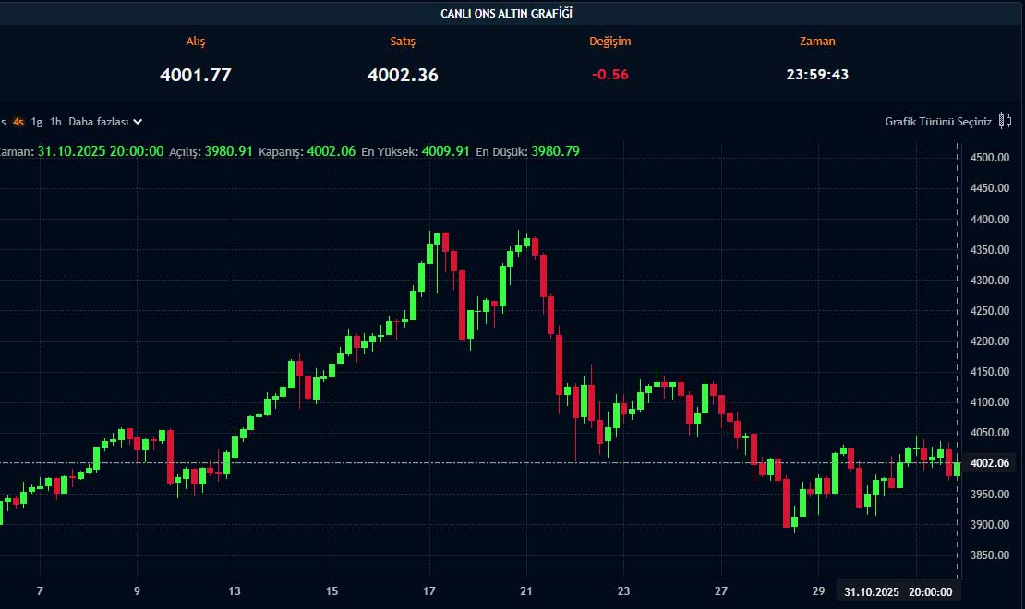1025x609 pixels.
Task: Open the Grafik Türünü Seçiniz selector
Action: coord(937,122)
